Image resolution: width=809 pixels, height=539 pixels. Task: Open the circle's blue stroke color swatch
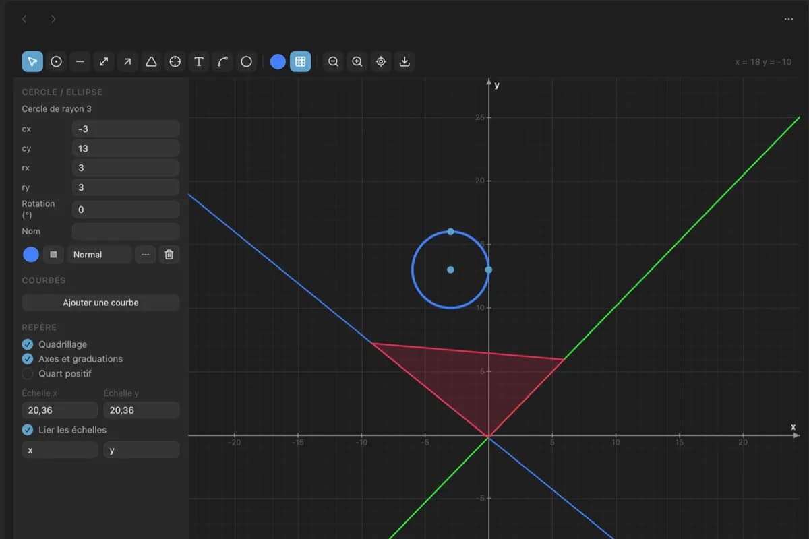[31, 255]
